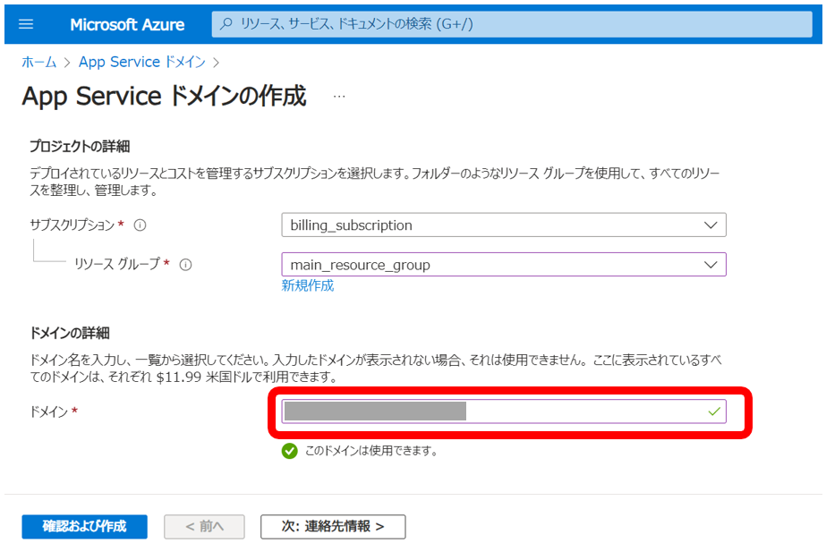
Task: Click 確認および作成 button
Action: (x=84, y=526)
